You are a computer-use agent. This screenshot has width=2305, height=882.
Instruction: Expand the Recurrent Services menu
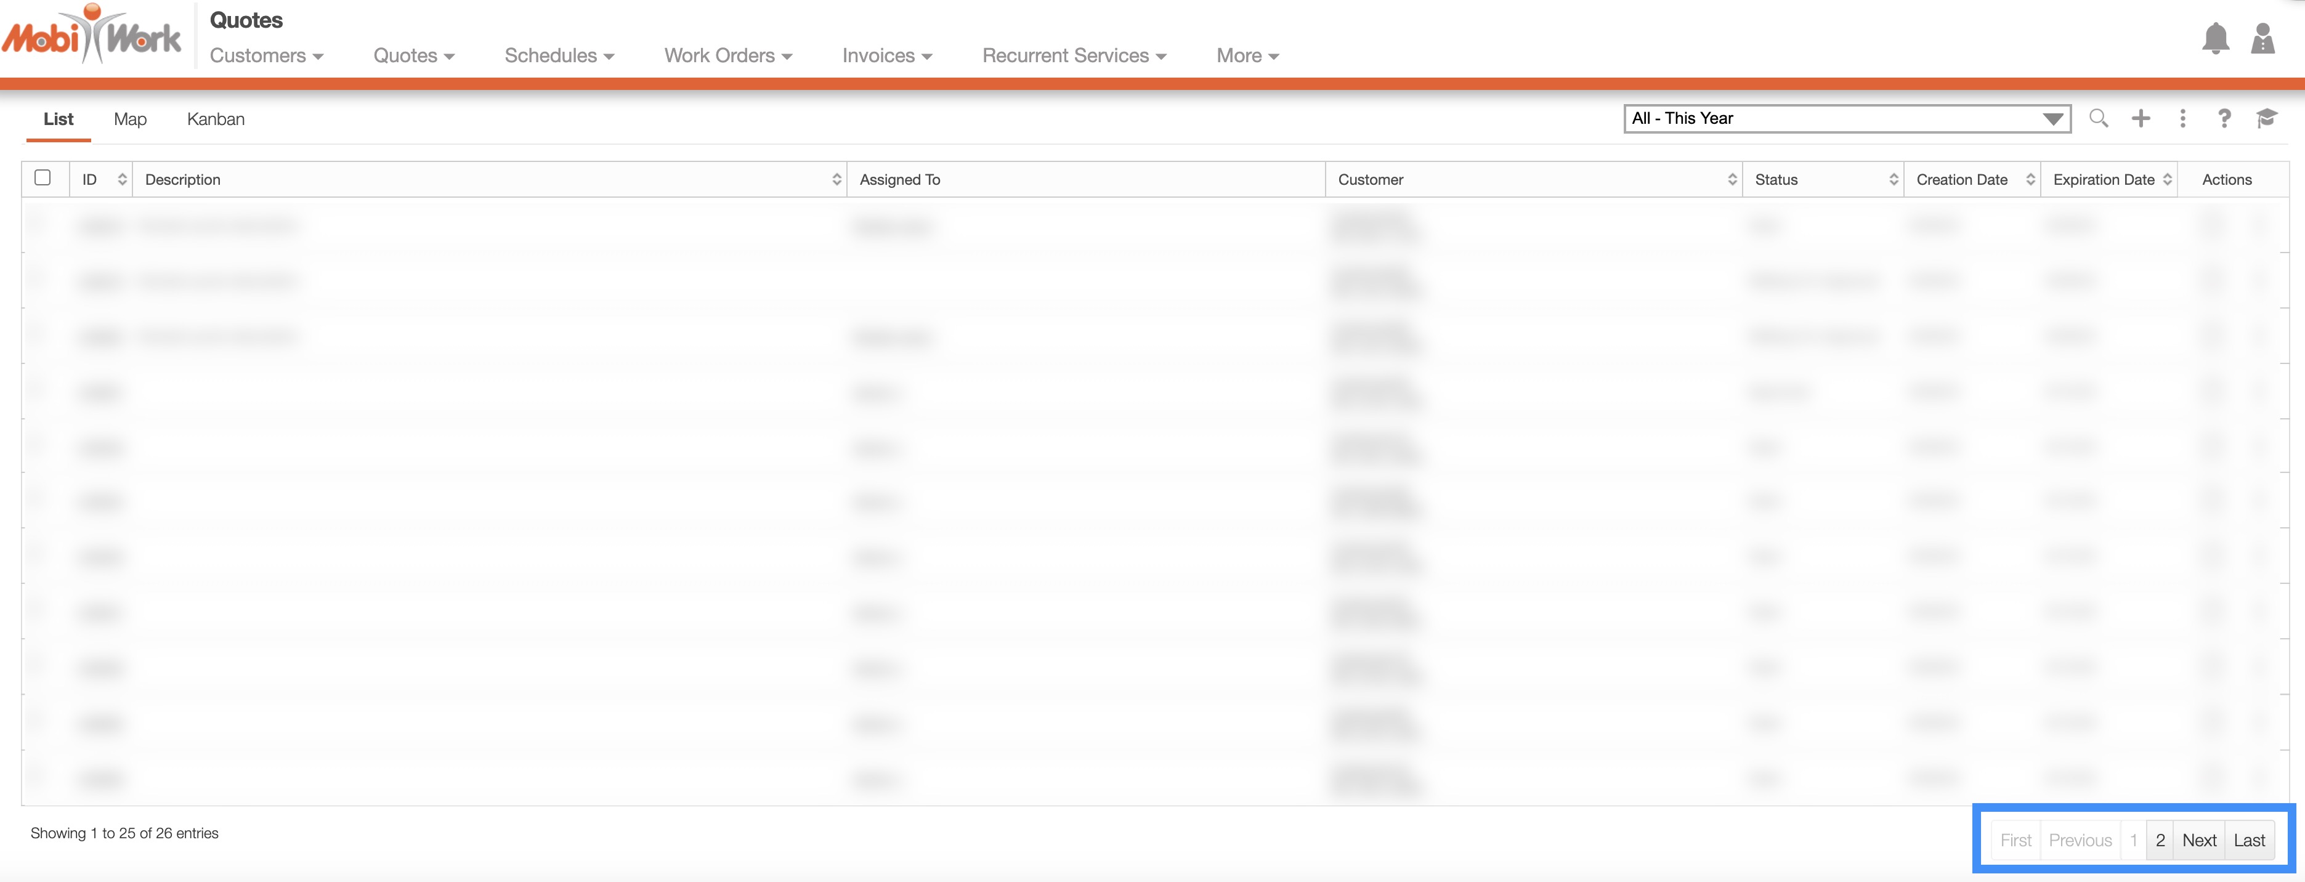tap(1074, 55)
